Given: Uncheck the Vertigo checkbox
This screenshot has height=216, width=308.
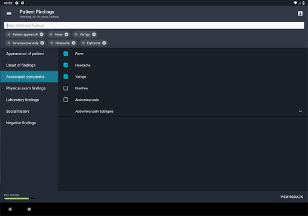Looking at the screenshot, I should [x=66, y=77].
